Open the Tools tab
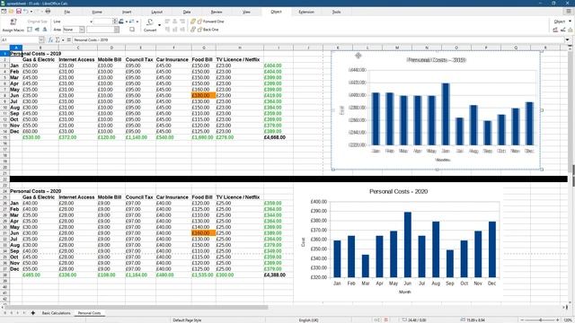 (x=336, y=12)
